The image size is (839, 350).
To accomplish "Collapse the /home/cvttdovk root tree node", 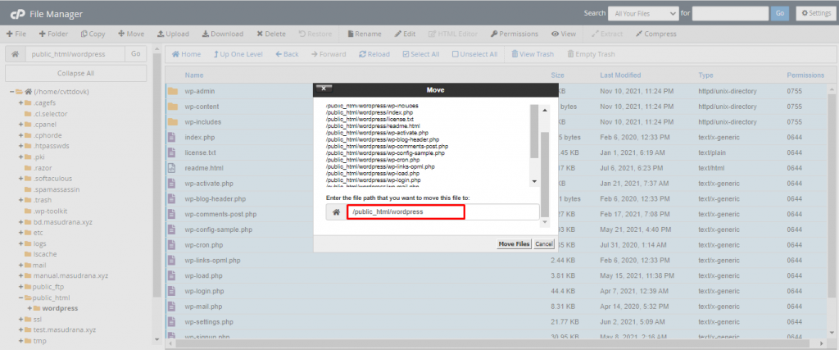I will [11, 92].
